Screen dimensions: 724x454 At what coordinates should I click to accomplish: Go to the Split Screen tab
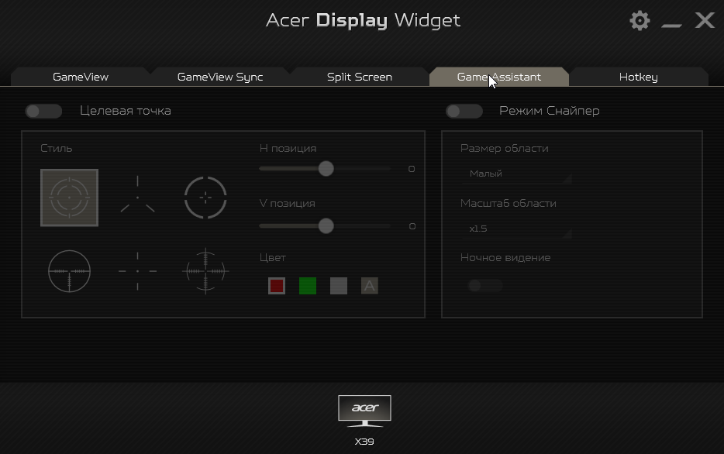(360, 77)
